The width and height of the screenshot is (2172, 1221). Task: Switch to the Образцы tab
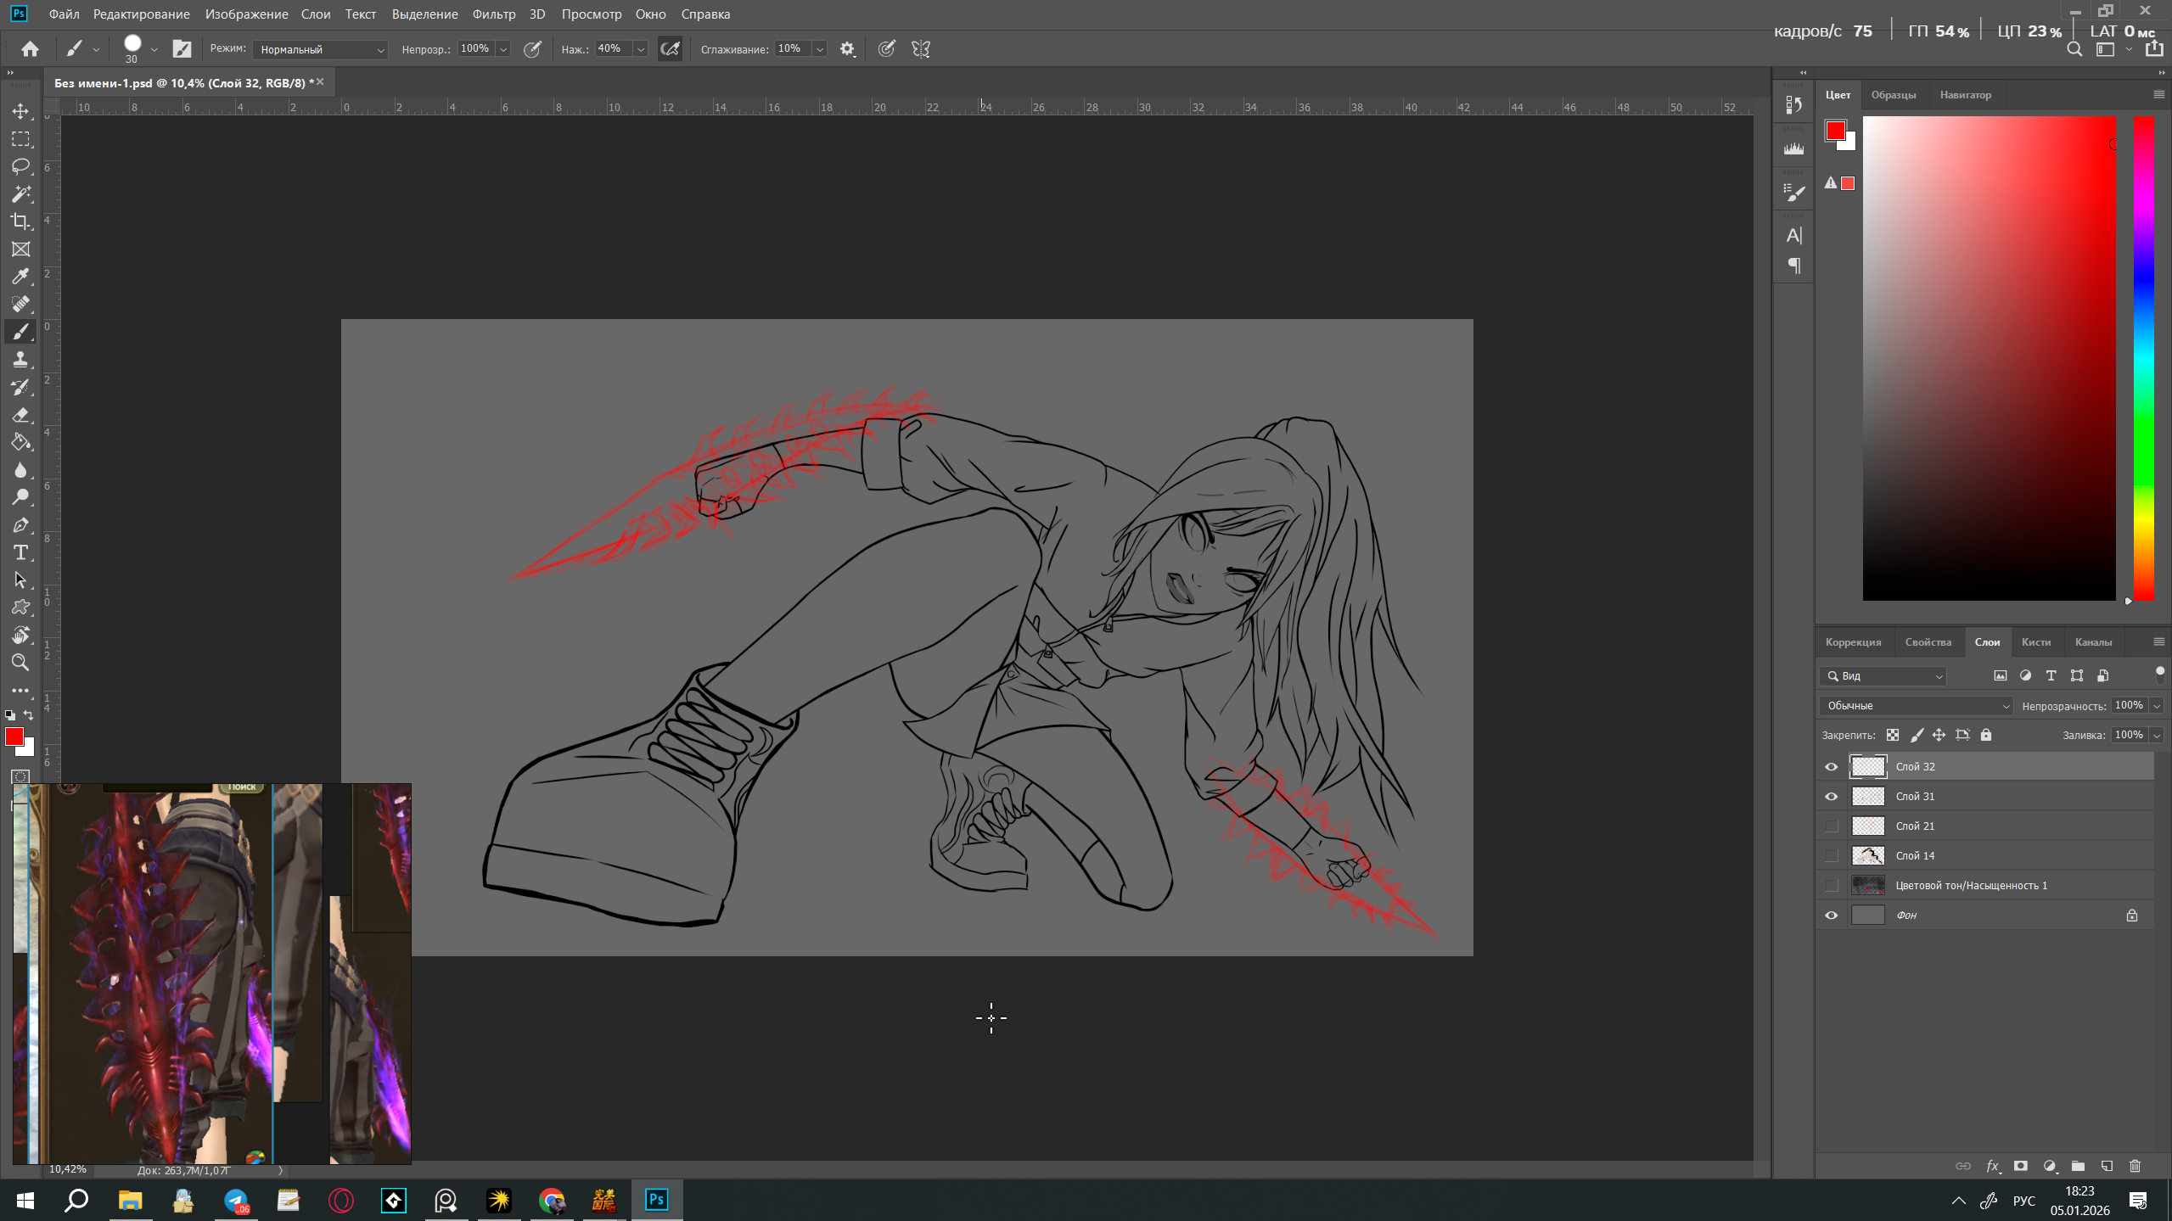click(x=1893, y=95)
